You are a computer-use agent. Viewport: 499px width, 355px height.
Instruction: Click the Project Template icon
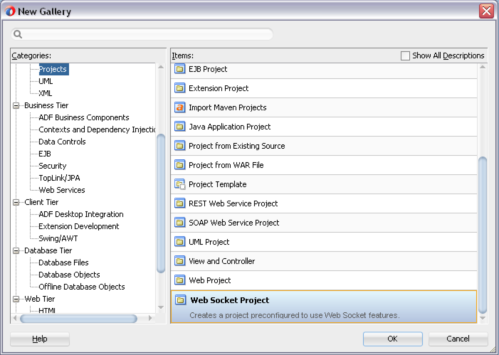coord(180,184)
